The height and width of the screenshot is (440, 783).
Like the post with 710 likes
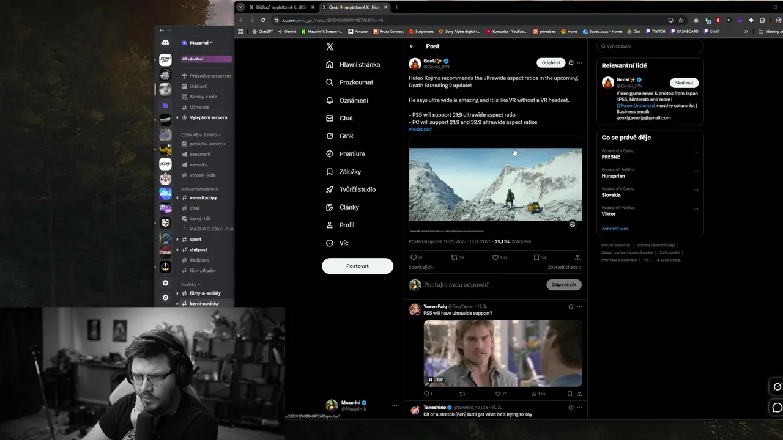point(499,257)
